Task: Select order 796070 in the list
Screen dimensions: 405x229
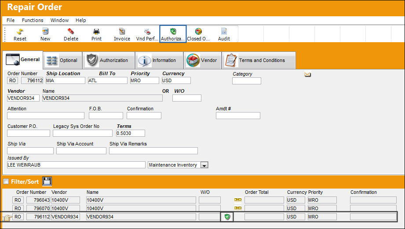Action: (x=39, y=208)
